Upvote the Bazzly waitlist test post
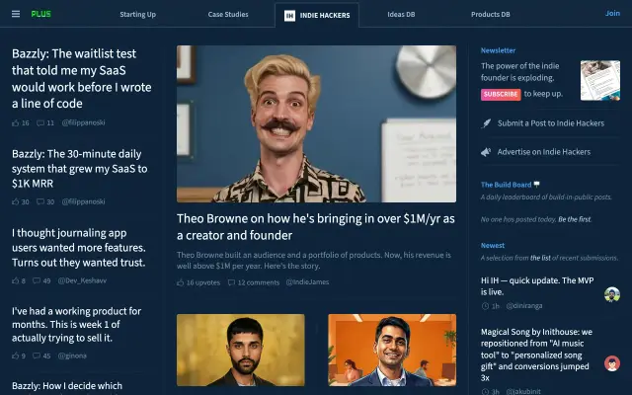Viewport: 632px width, 395px height. [16, 122]
